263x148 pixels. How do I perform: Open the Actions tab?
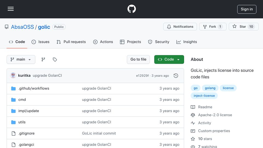coord(103,42)
